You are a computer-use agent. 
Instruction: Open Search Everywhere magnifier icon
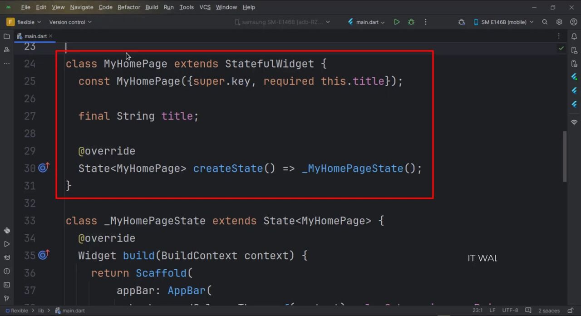(x=545, y=22)
